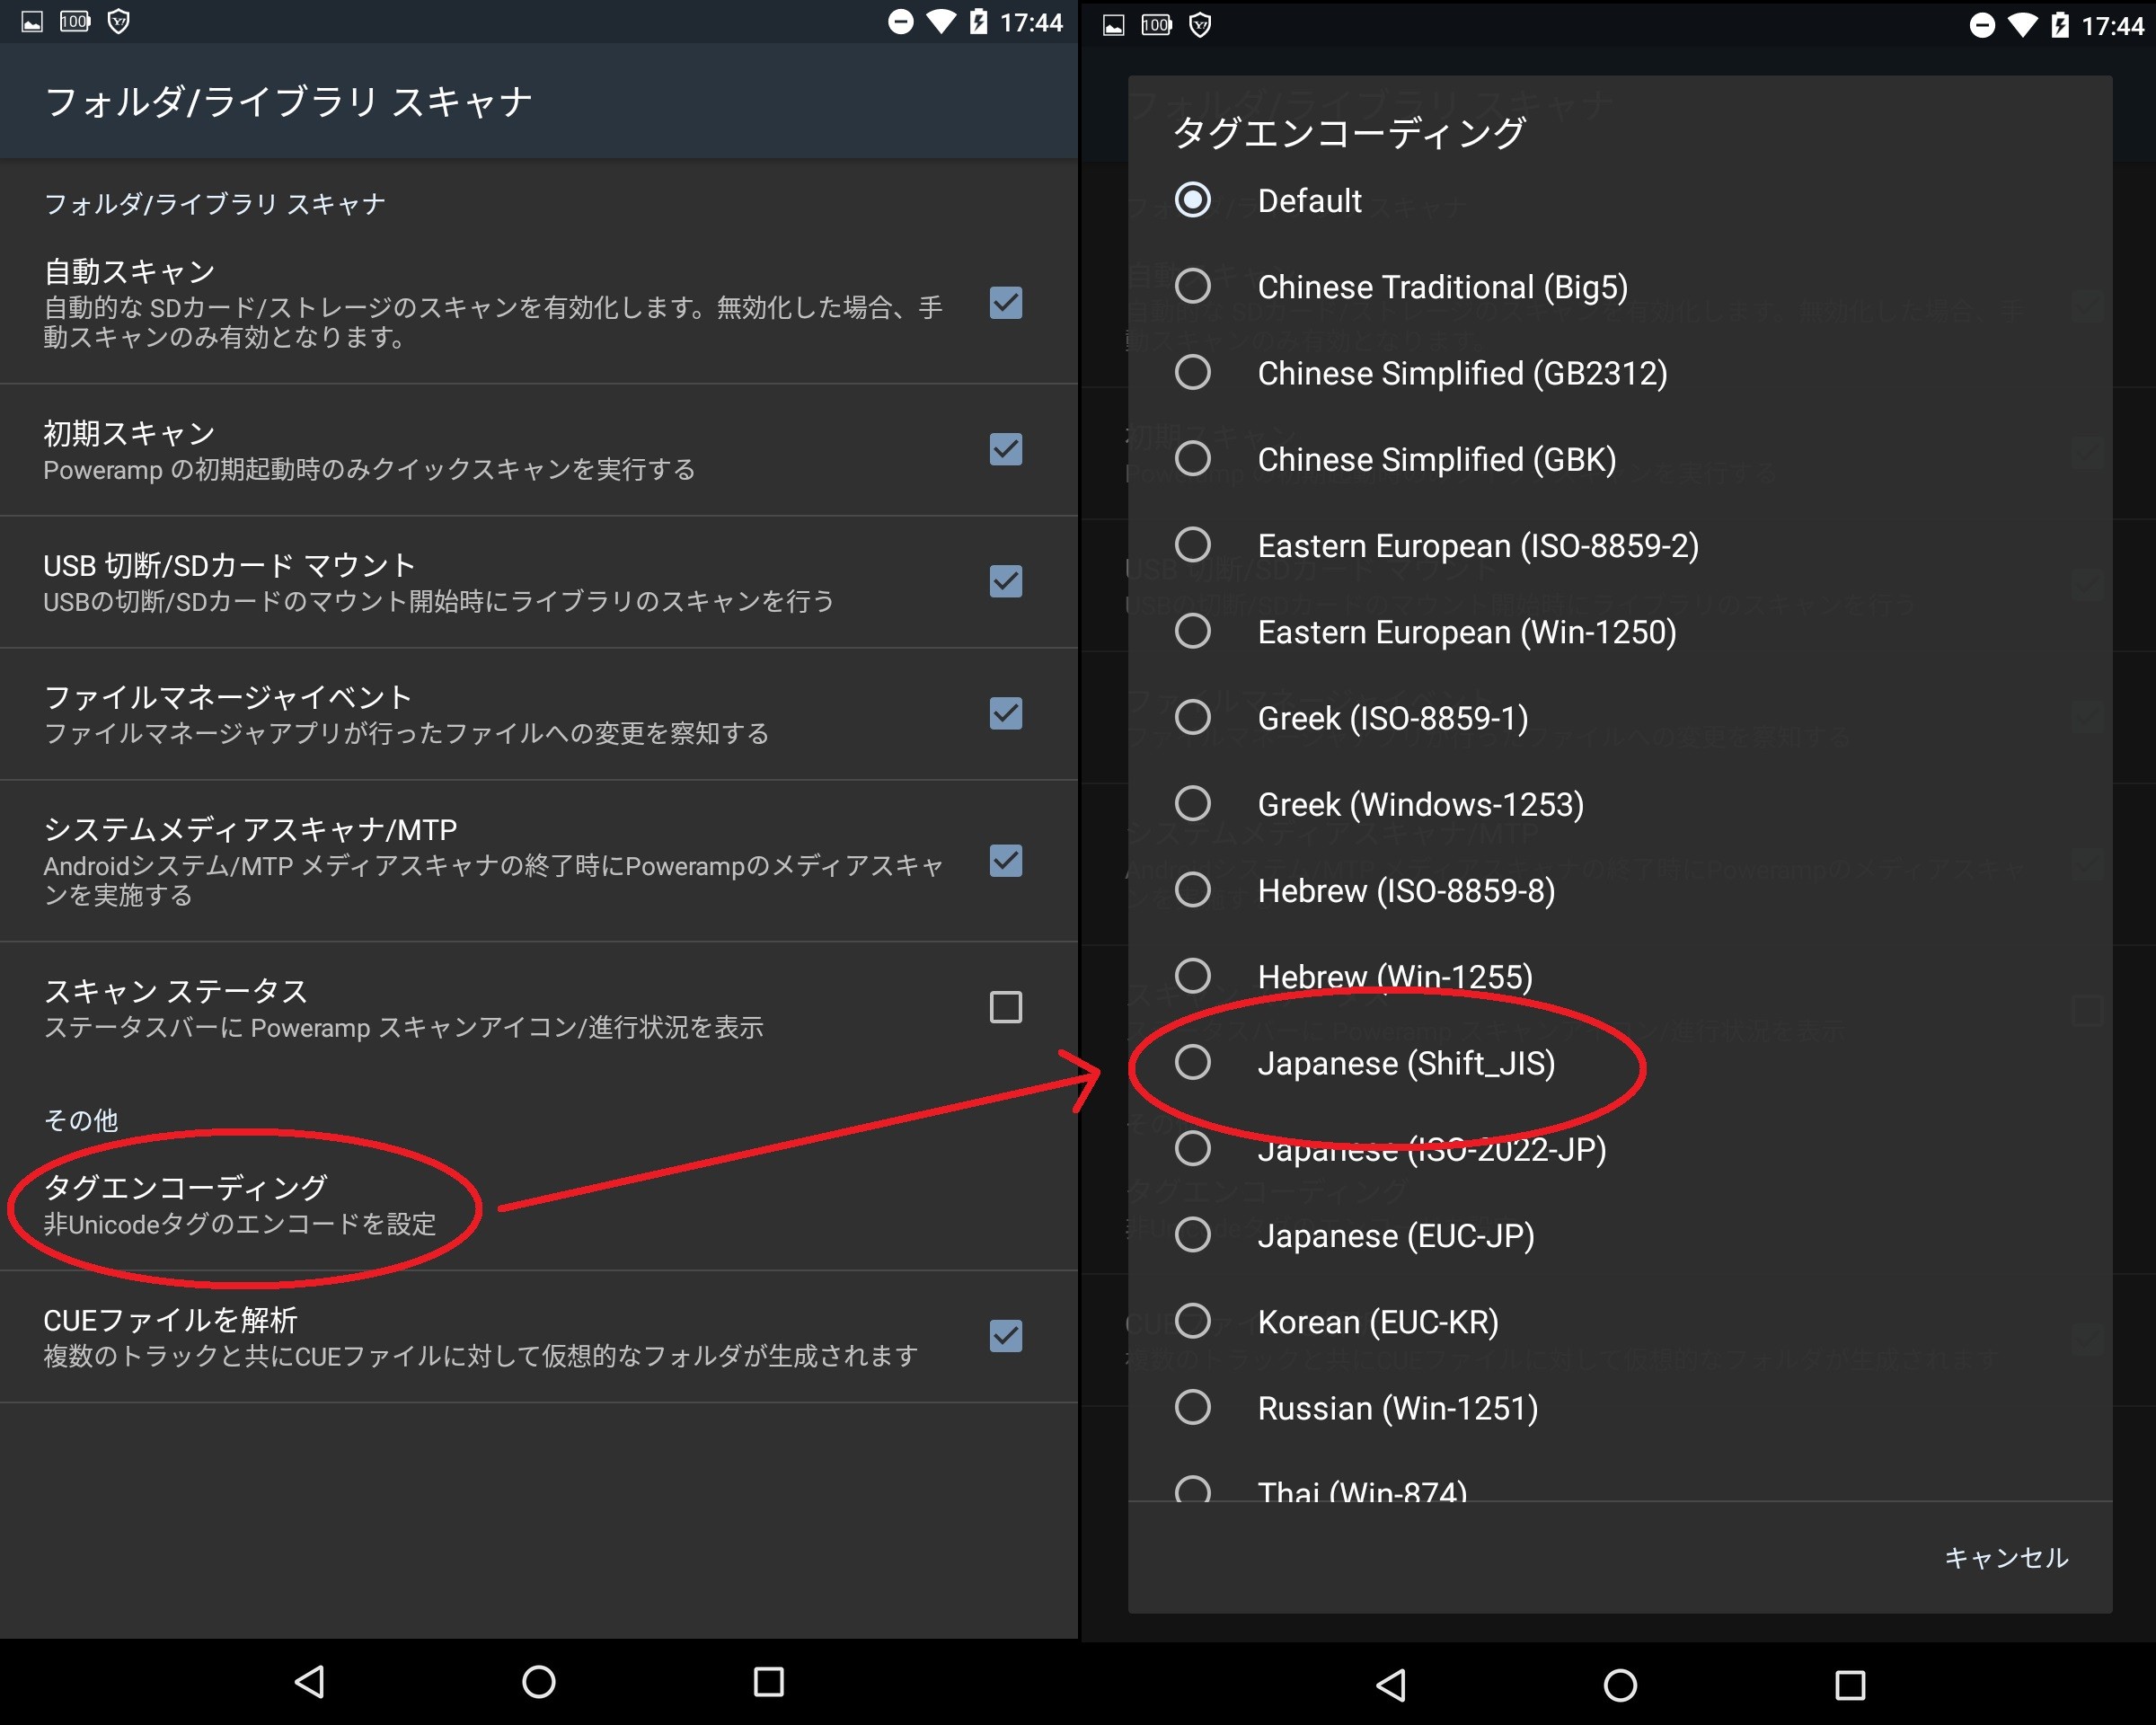Tap the right Home circle icon
2156x1725 pixels.
(x=1620, y=1685)
